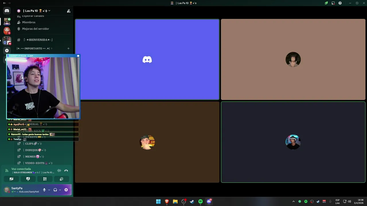Open Spotify from taskbar
This screenshot has width=367, height=206.
pos(200,201)
